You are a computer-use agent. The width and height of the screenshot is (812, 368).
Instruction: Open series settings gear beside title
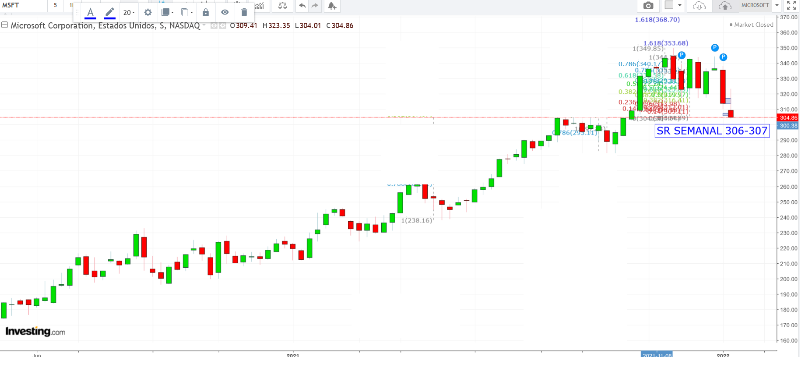222,26
